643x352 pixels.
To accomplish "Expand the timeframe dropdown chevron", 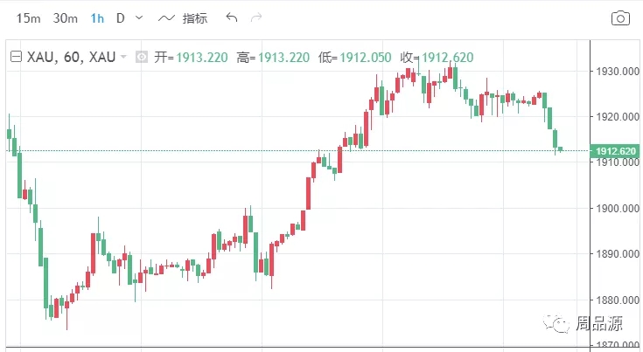I will pos(139,17).
